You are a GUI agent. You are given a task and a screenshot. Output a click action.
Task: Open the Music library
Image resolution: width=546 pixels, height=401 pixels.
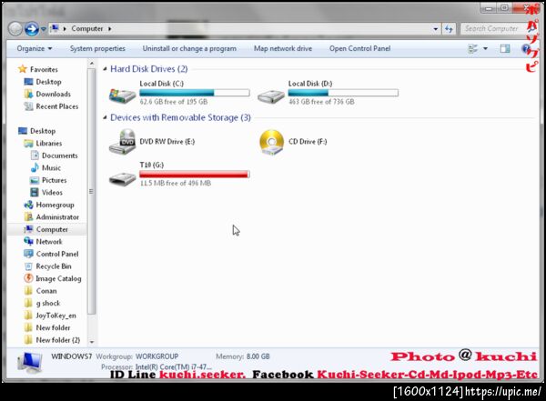[51, 168]
